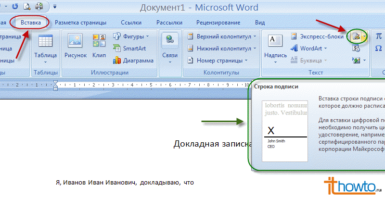Viewport: 385px width, 198px height.
Task: Click the Иллюстрации group label
Action: pos(110,73)
